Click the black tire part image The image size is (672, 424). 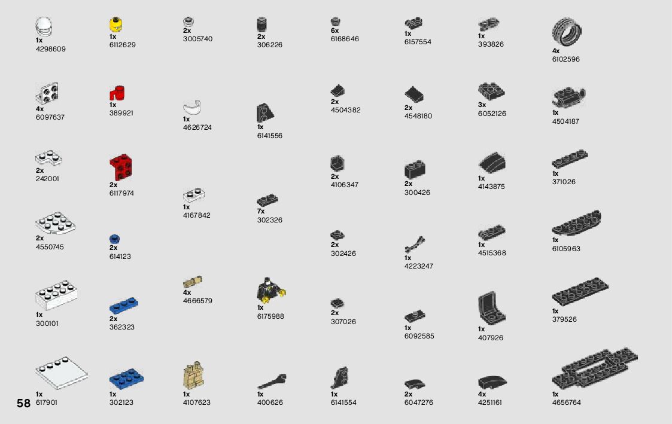pyautogui.click(x=566, y=32)
